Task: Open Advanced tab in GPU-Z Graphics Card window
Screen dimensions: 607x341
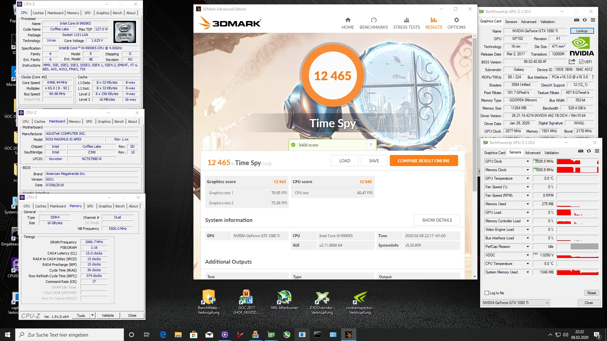Action: (x=529, y=22)
